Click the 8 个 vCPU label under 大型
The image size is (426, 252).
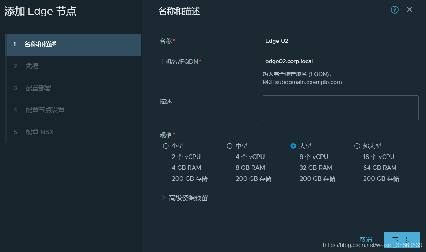pyautogui.click(x=314, y=157)
